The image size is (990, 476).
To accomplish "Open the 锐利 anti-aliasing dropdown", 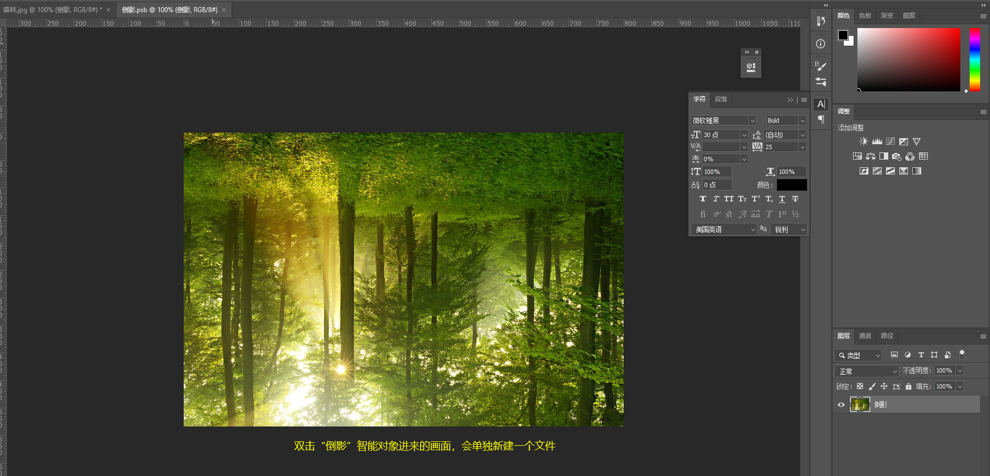I will (789, 229).
